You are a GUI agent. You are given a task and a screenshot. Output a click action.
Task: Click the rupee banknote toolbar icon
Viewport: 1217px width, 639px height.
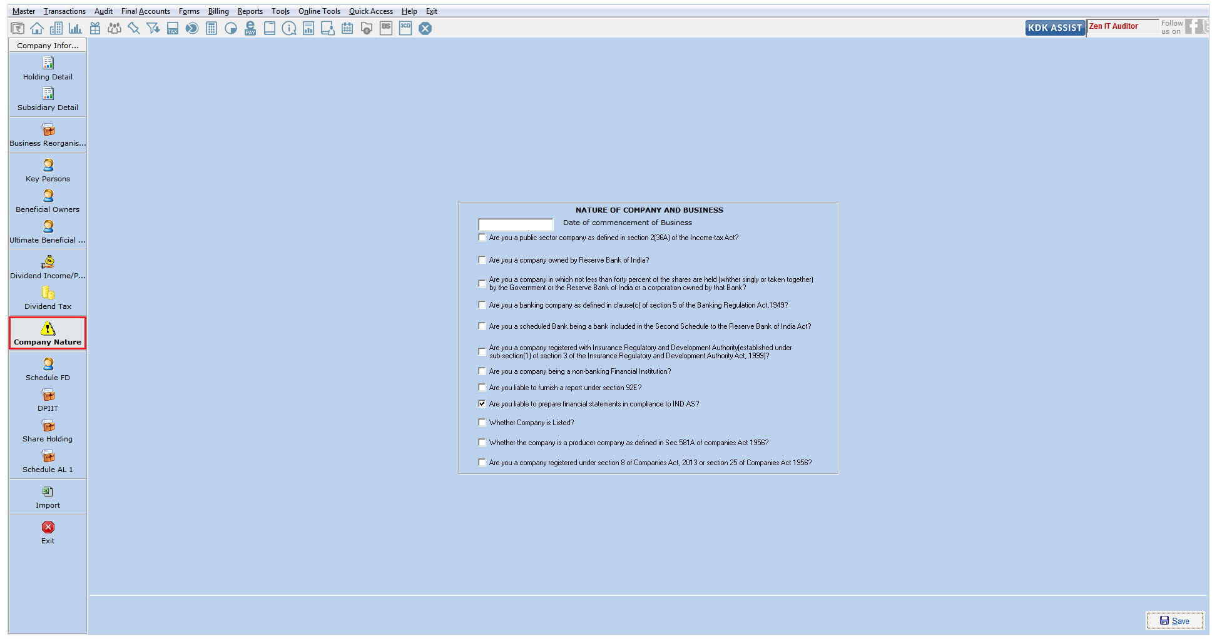(18, 28)
